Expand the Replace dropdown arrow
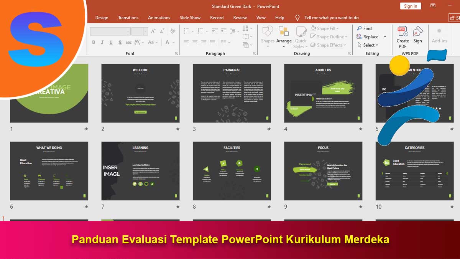Screen dimensions: 460x259 (385, 37)
